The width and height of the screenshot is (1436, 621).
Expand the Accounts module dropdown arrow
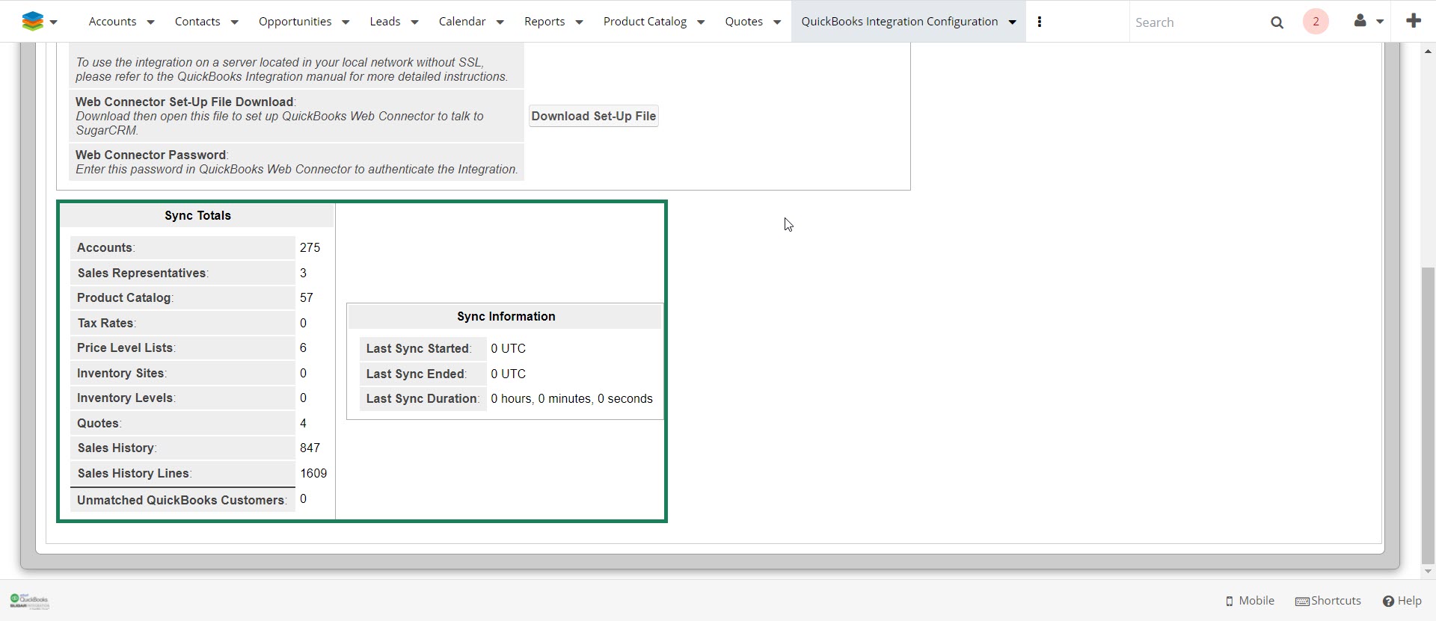[x=150, y=22]
